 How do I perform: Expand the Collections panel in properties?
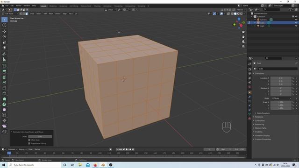pyautogui.click(x=260, y=120)
